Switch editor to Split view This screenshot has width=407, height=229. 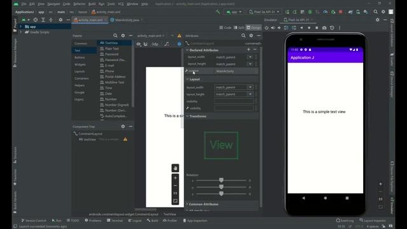pyautogui.click(x=239, y=27)
